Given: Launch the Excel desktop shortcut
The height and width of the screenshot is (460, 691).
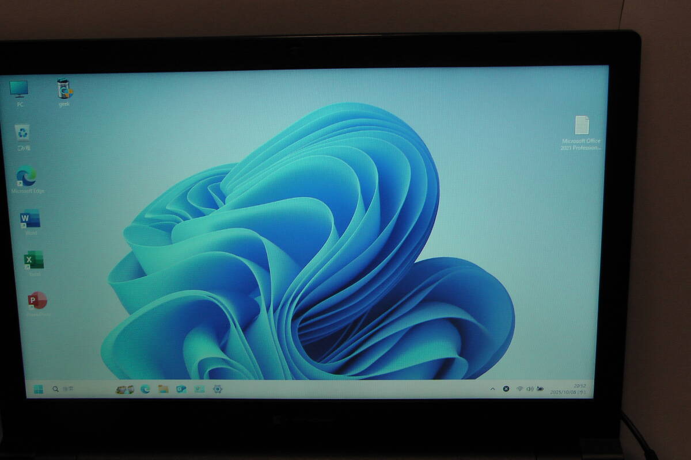Looking at the screenshot, I should pos(33,264).
